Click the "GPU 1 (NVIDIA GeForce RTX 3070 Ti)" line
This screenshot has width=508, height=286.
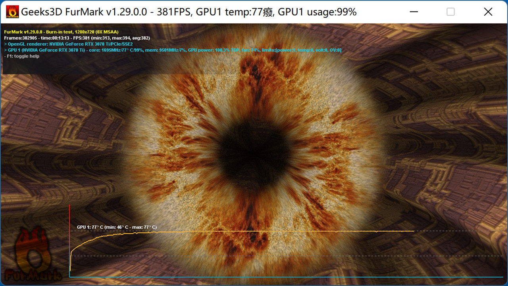pyautogui.click(x=173, y=50)
